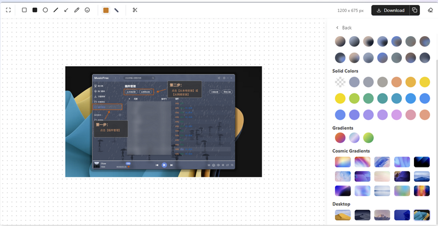The height and width of the screenshot is (226, 438).
Task: Click the scissors cut tool
Action: pyautogui.click(x=135, y=10)
